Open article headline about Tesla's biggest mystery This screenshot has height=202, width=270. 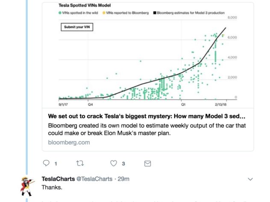click(147, 116)
